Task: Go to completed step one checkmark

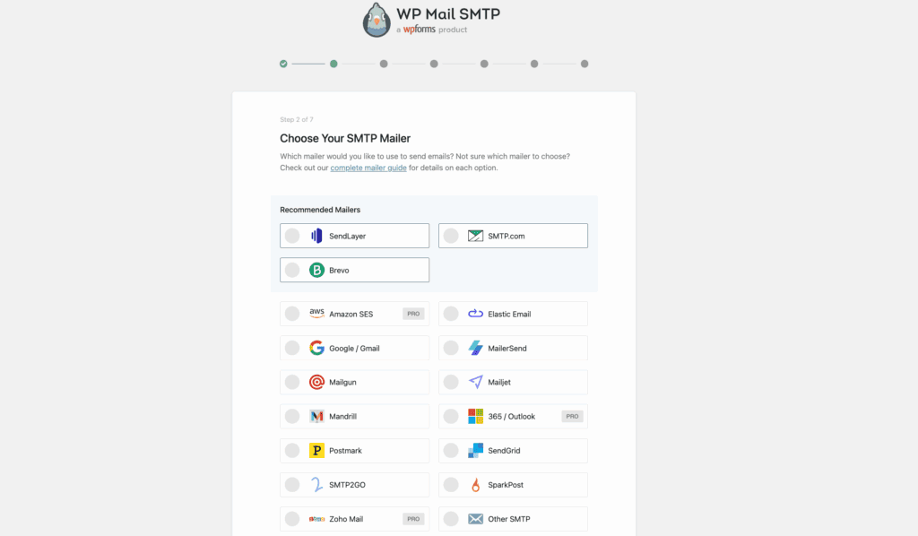Action: pos(283,64)
